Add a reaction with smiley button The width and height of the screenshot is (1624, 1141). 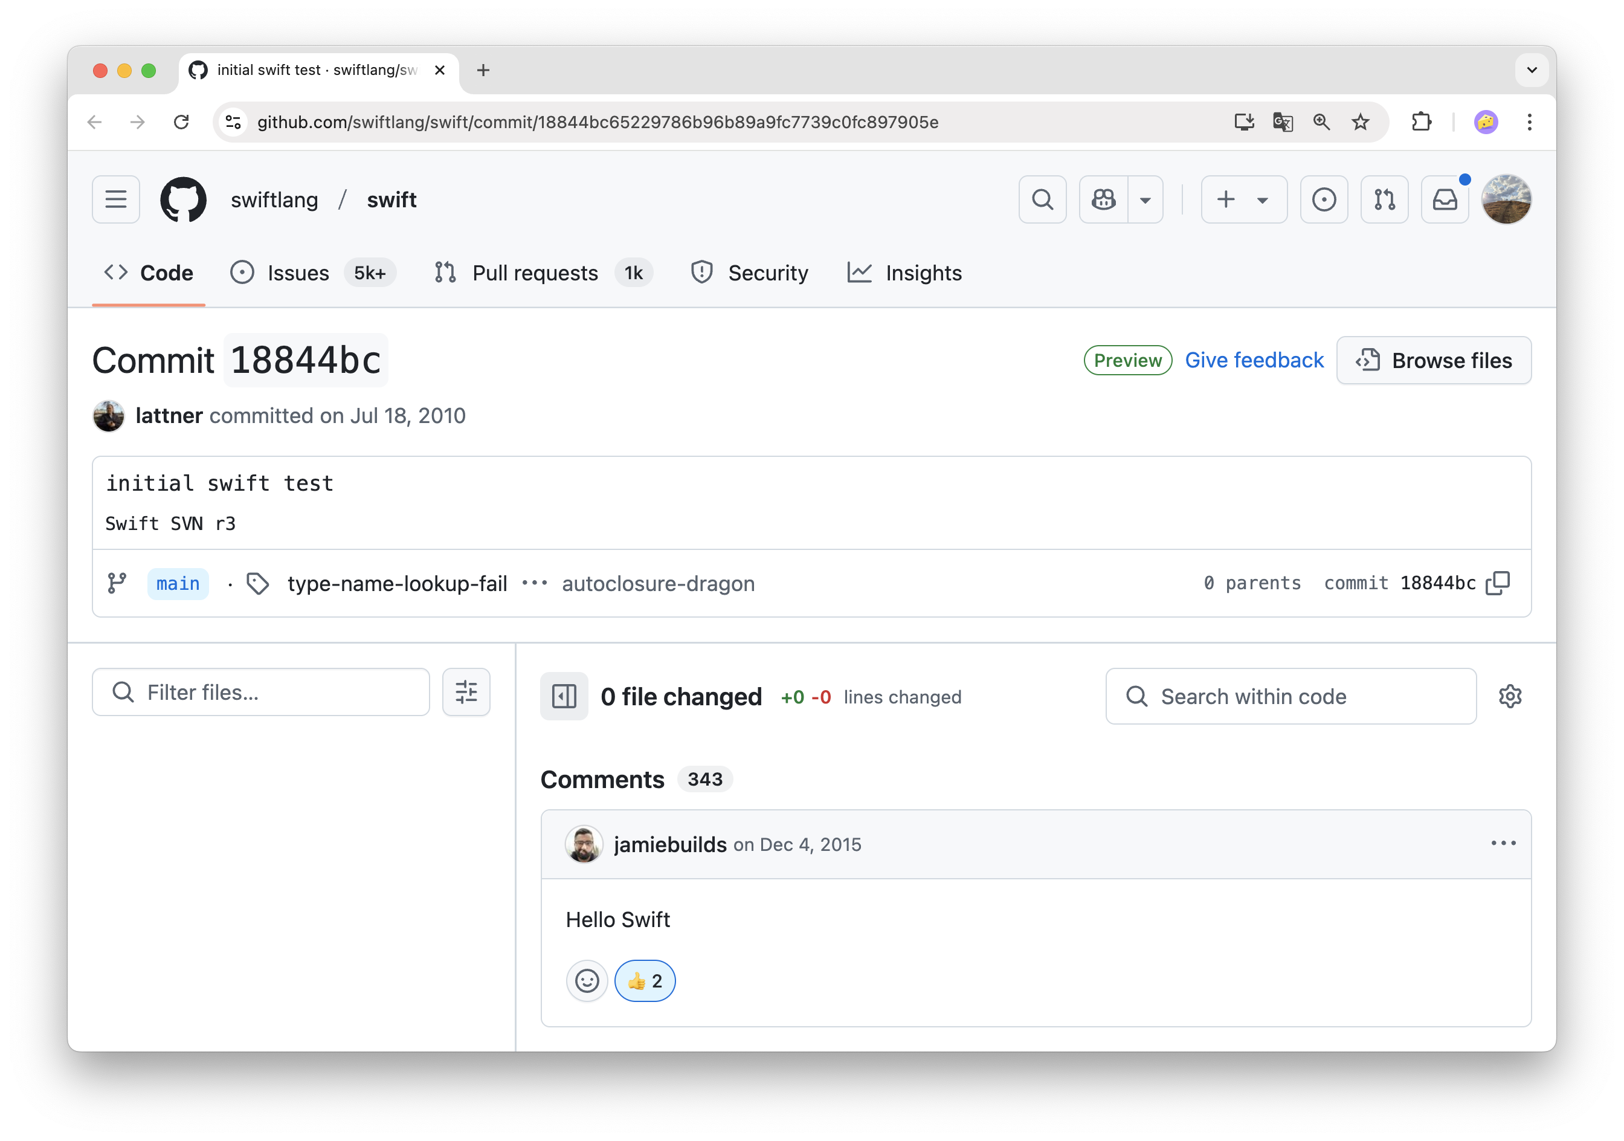coord(587,980)
